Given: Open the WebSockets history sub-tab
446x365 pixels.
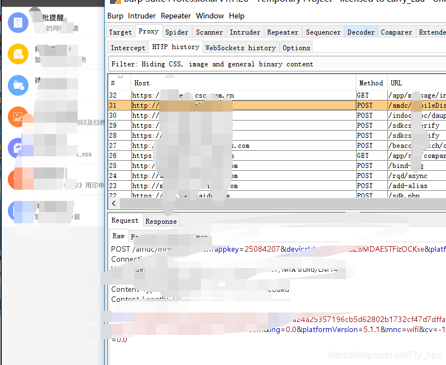Looking at the screenshot, I should [241, 47].
